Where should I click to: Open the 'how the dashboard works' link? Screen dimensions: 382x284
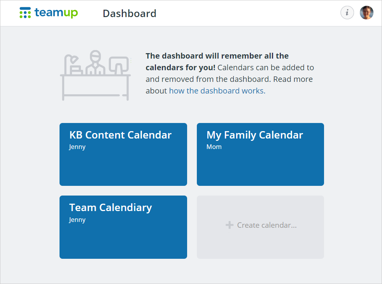point(217,91)
